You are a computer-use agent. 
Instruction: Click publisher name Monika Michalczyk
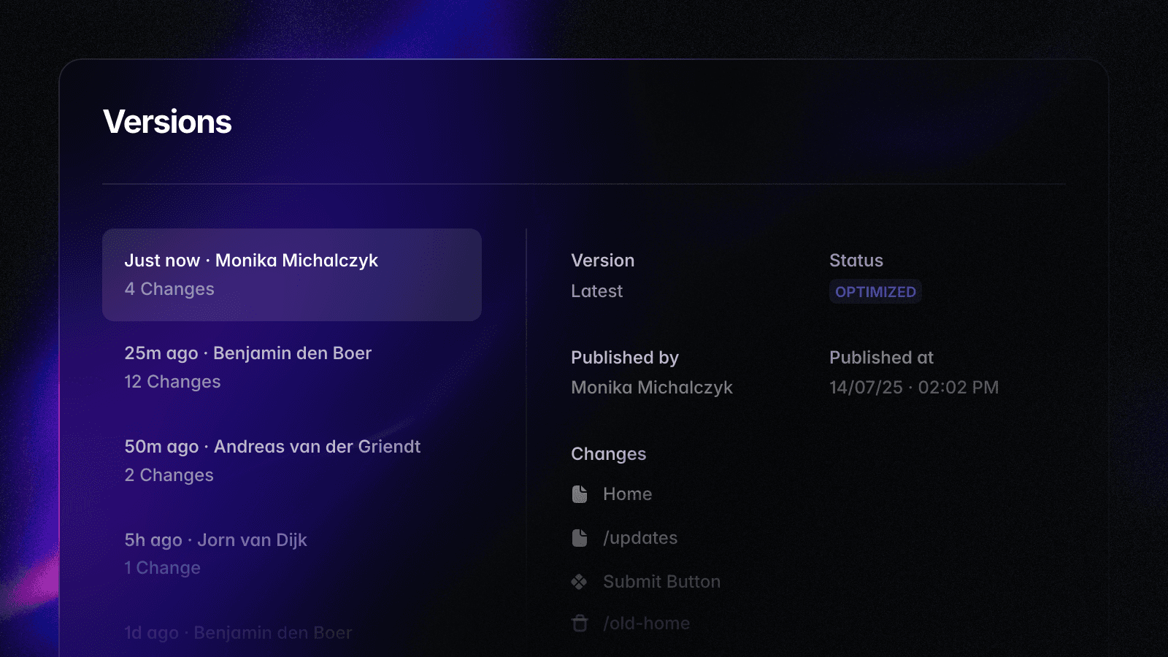pyautogui.click(x=652, y=388)
